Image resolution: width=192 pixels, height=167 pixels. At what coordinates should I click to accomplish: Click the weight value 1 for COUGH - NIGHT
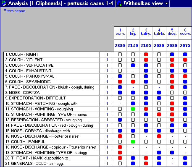[107, 55]
